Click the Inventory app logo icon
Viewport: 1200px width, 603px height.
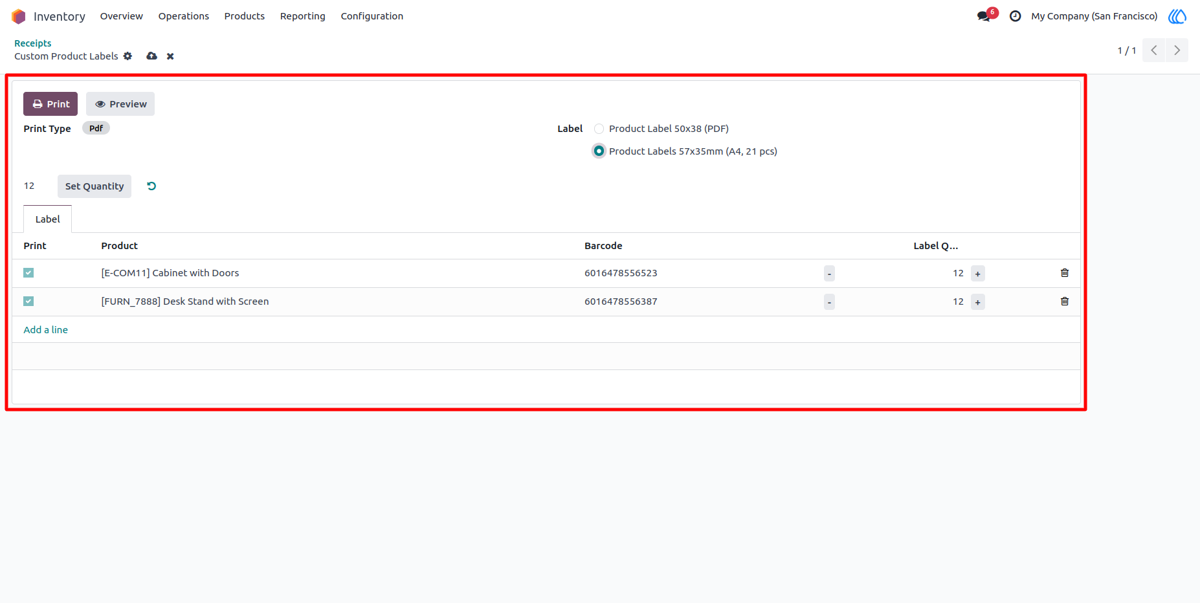19,16
